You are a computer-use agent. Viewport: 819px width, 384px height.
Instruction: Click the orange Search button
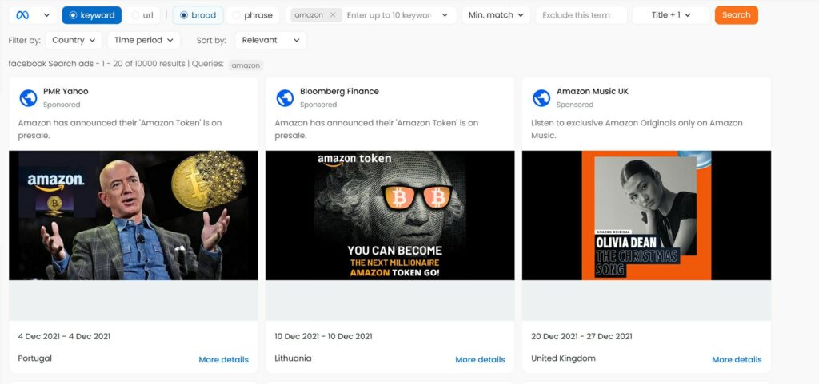(736, 15)
